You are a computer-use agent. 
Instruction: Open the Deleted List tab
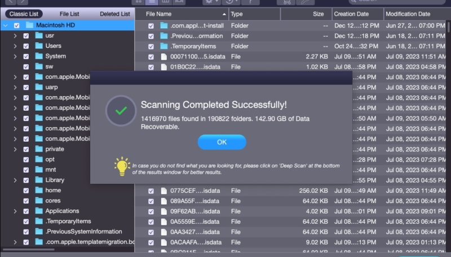(114, 13)
